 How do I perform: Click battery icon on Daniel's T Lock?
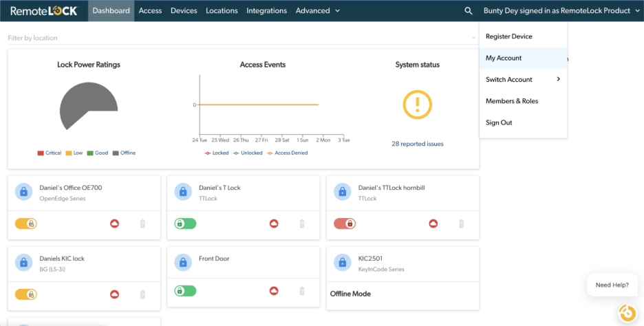click(x=302, y=224)
